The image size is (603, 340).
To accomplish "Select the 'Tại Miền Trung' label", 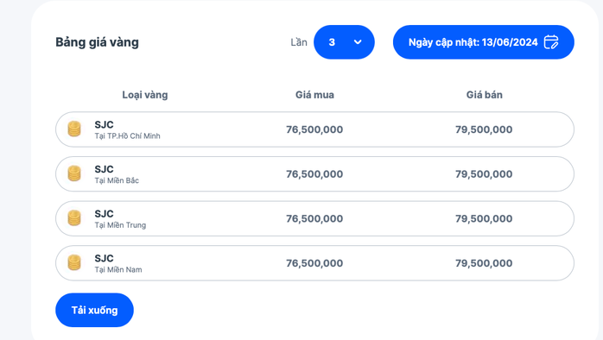I will [x=120, y=225].
